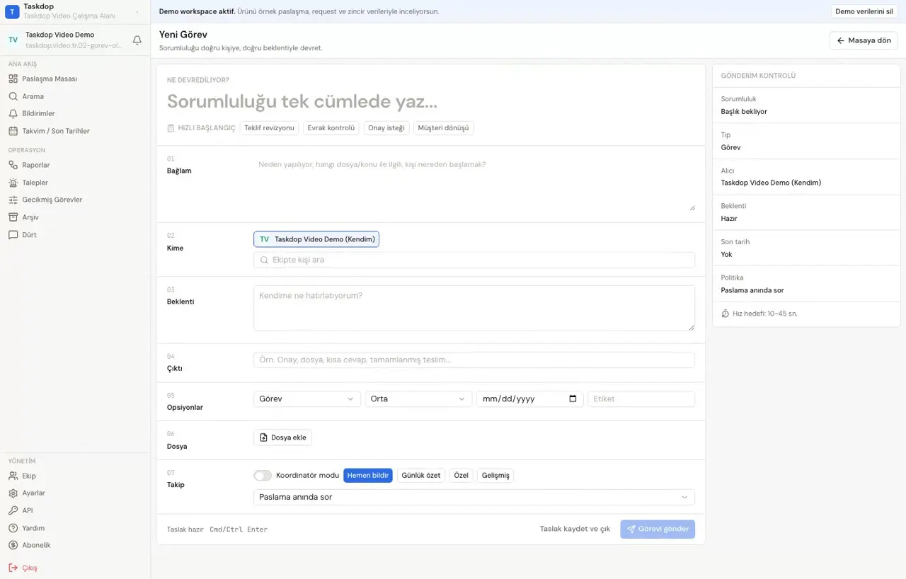
Task: Open the Orta priority dropdown
Action: [x=418, y=399]
